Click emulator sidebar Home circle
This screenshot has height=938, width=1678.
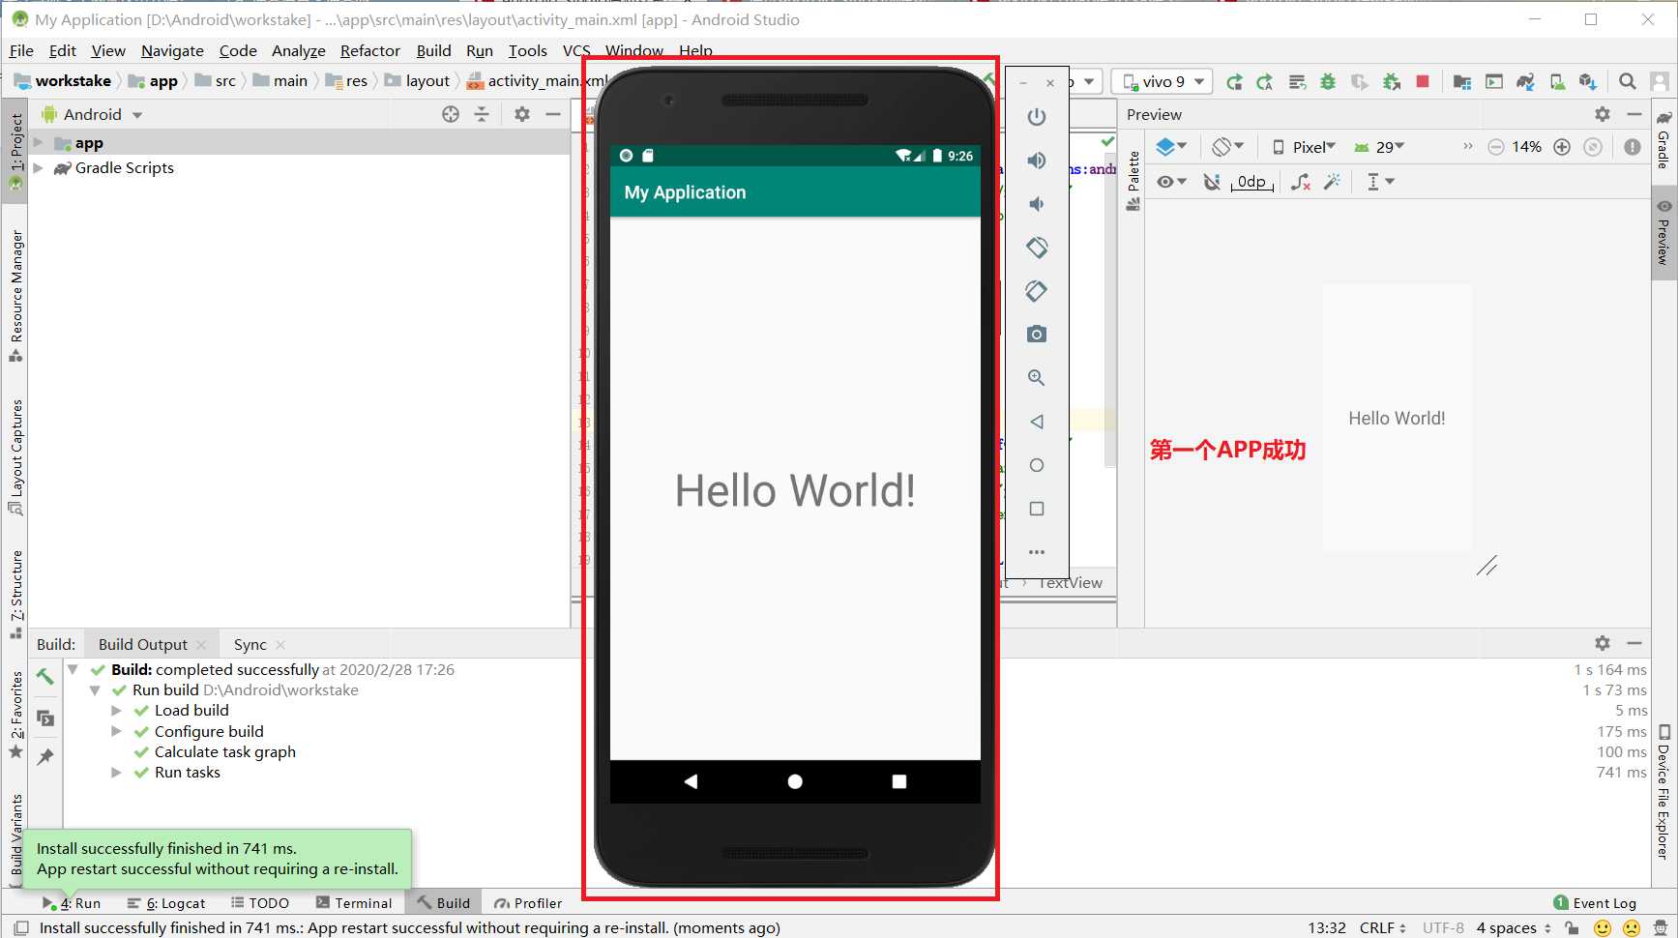(x=1037, y=465)
